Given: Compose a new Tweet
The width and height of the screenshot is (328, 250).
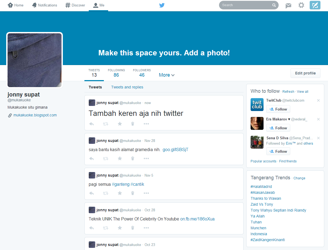Looking at the screenshot, I should coord(315,5).
